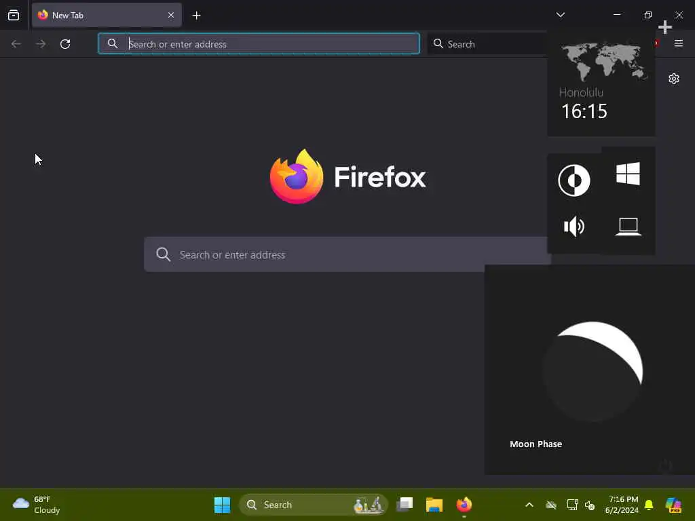This screenshot has height=521, width=695.
Task: Click the Firefox logo on the page
Action: [x=348, y=176]
